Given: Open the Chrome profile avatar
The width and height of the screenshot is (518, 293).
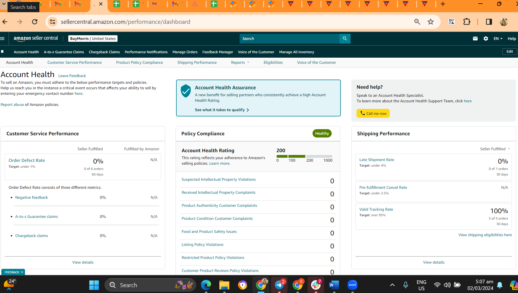Looking at the screenshot, I should 504,22.
